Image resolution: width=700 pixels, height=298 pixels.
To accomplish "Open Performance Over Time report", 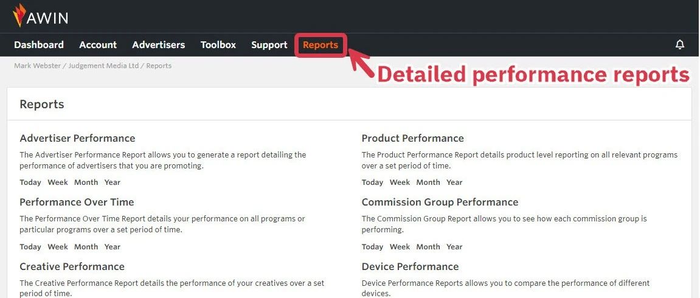I will [77, 202].
